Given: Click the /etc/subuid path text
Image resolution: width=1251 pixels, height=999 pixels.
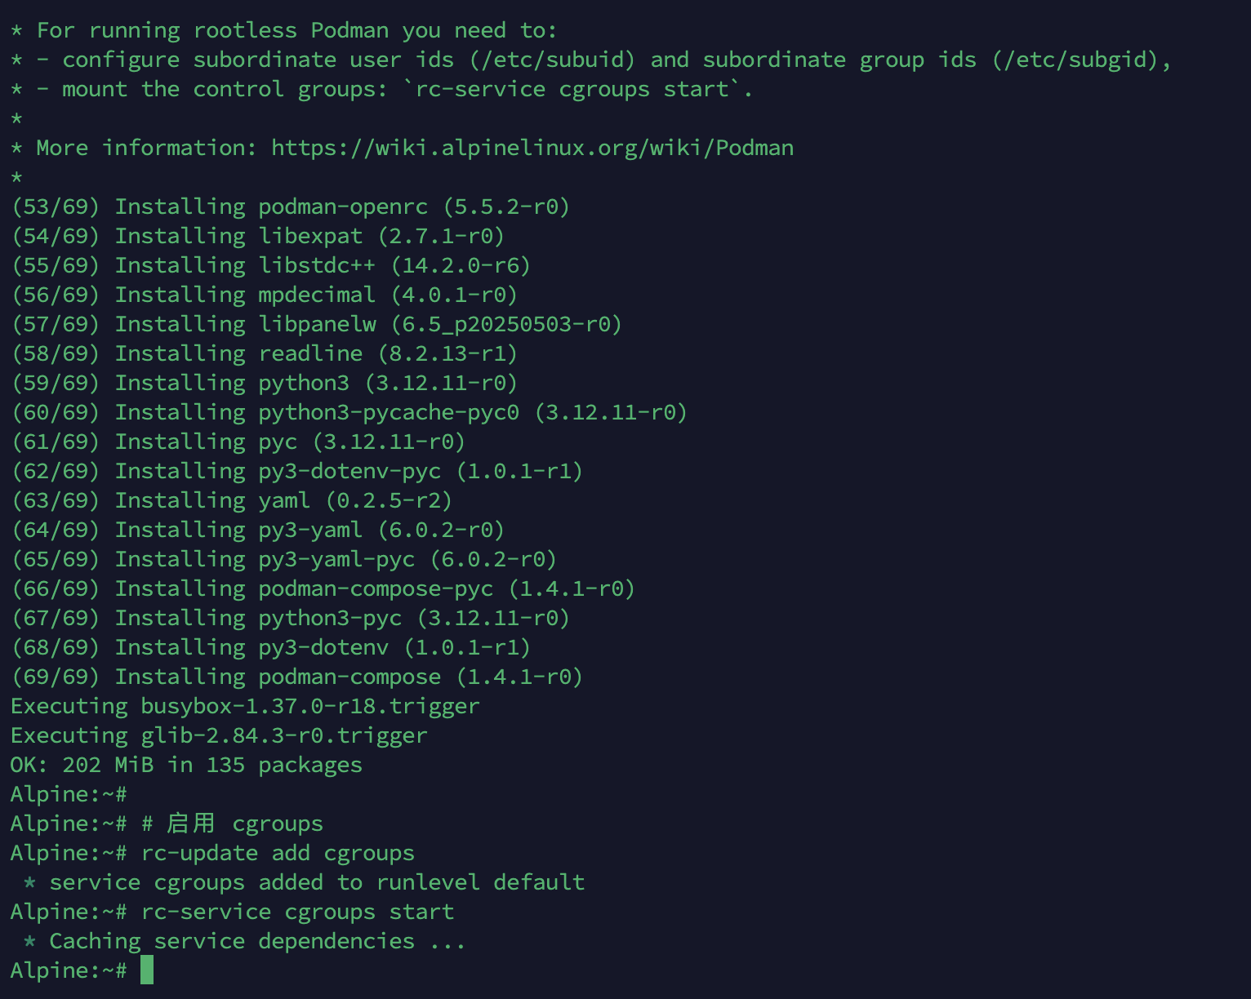Looking at the screenshot, I should [x=552, y=60].
